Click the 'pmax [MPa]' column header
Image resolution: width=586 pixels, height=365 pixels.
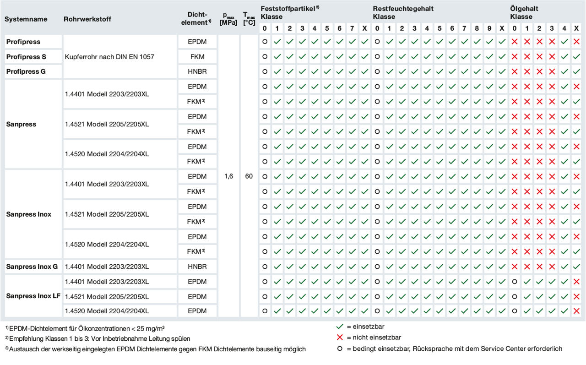(x=228, y=18)
